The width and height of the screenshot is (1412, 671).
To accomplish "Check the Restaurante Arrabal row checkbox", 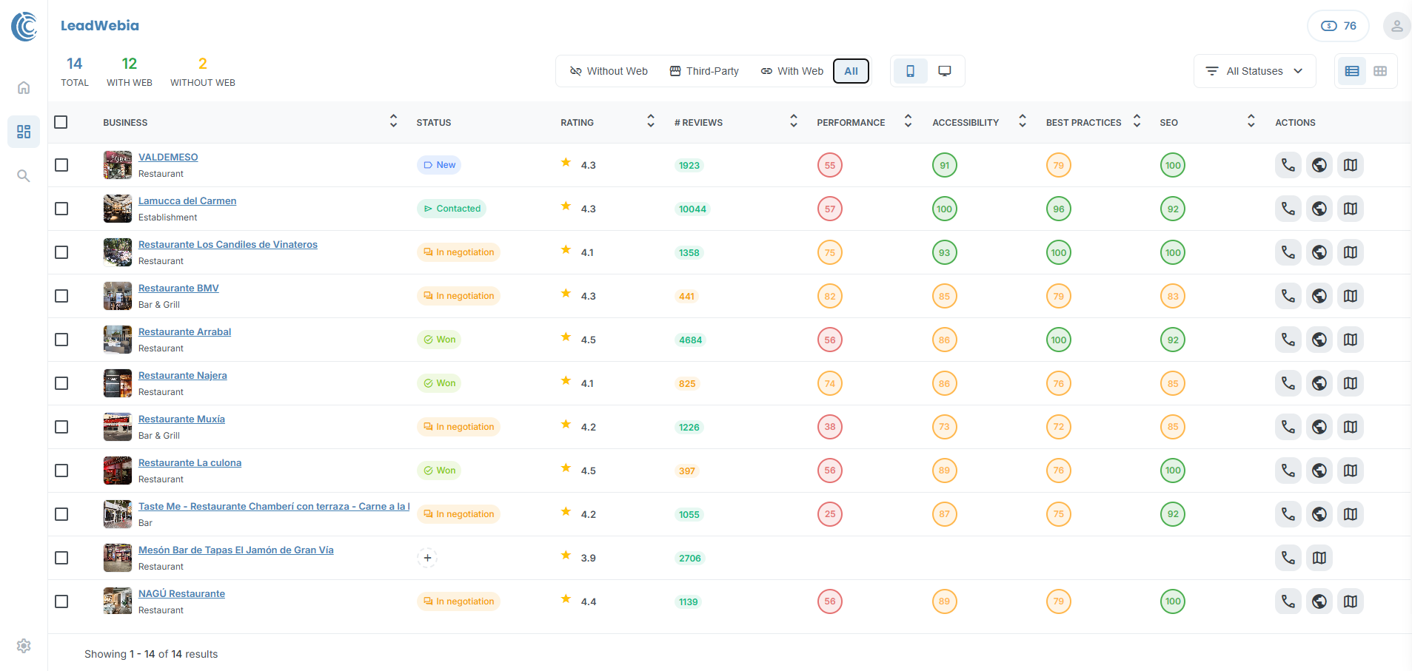I will pyautogui.click(x=61, y=340).
